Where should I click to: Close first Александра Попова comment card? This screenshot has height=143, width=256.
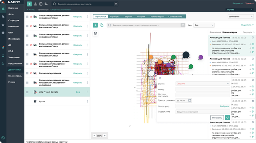pos(253,38)
